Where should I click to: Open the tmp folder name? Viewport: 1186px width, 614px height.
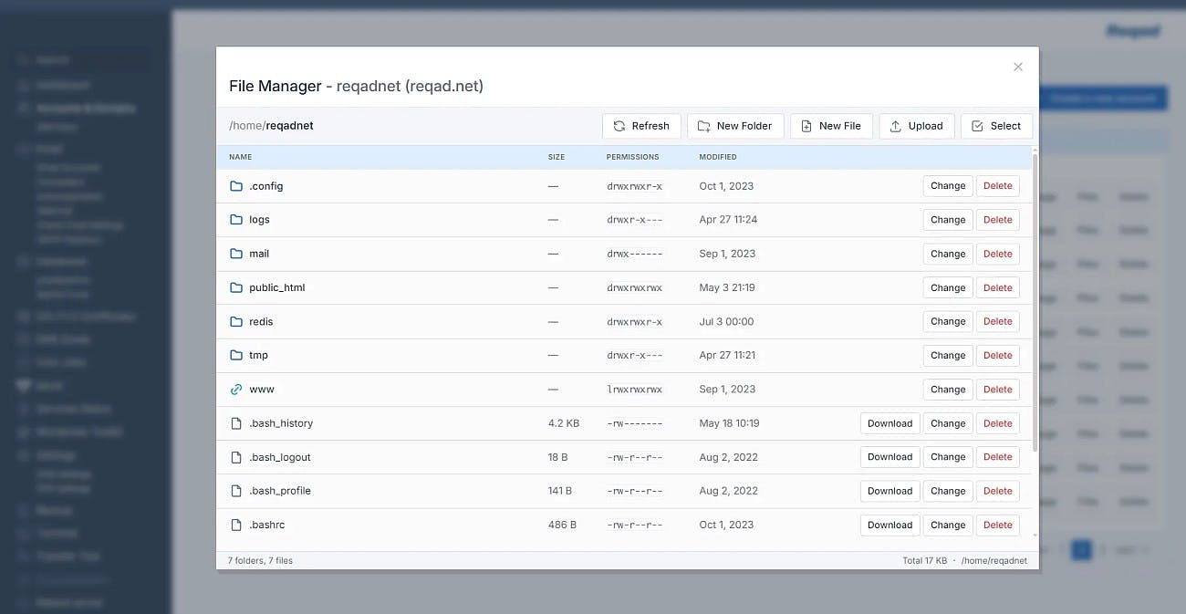pos(258,355)
